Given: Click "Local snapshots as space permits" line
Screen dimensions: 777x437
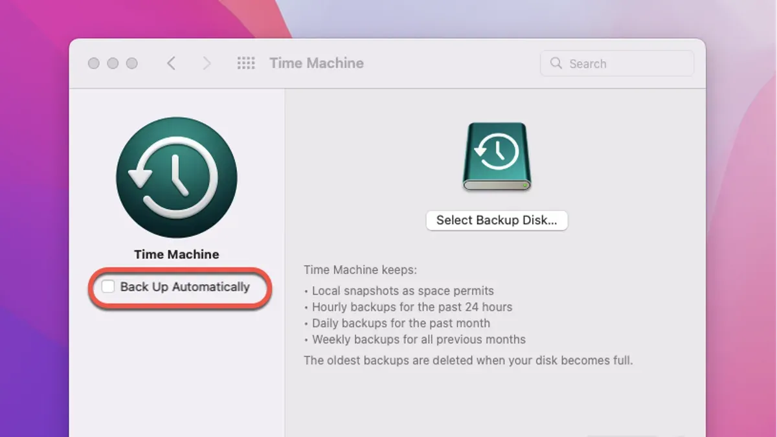Looking at the screenshot, I should pos(399,291).
